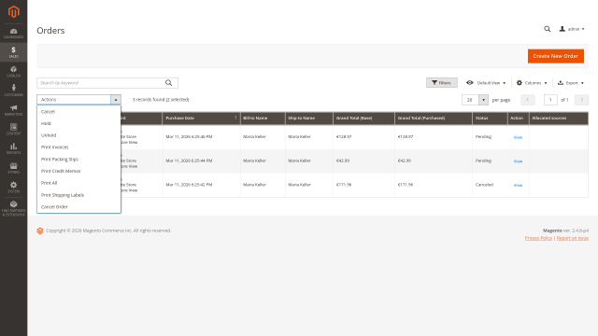
Task: Open Find Partners & Extensions
Action: [x=13, y=208]
